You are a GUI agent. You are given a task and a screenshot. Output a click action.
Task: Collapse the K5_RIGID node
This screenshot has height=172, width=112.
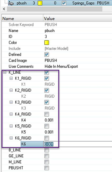coord(11,126)
